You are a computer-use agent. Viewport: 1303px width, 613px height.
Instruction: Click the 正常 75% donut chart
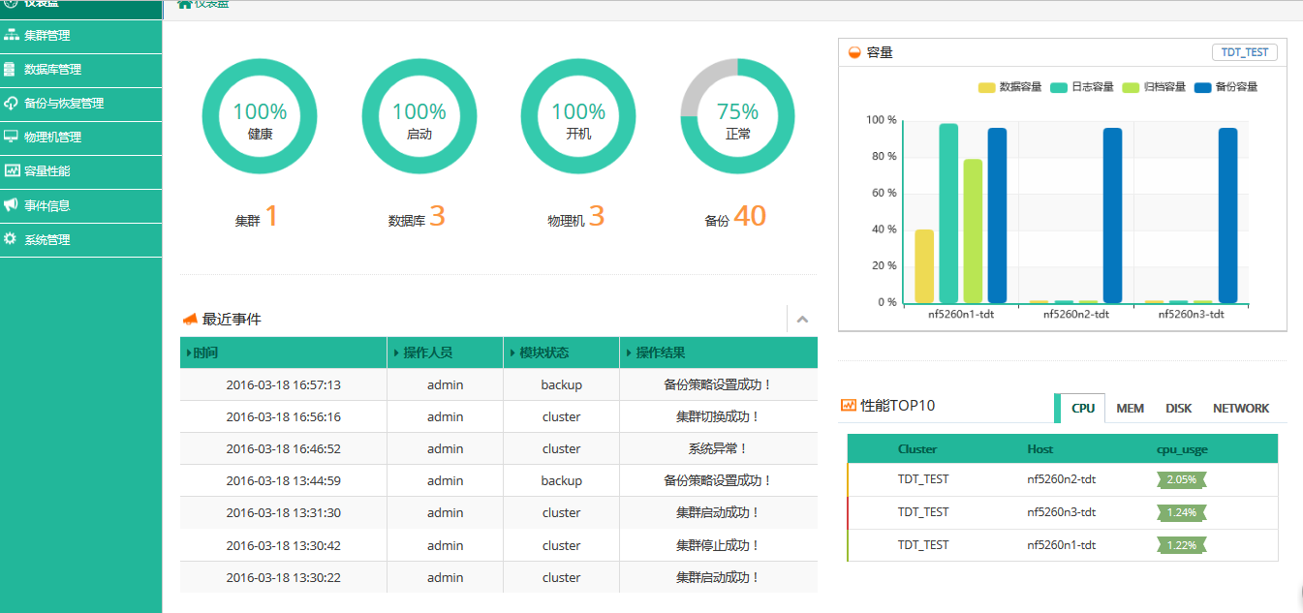click(738, 116)
